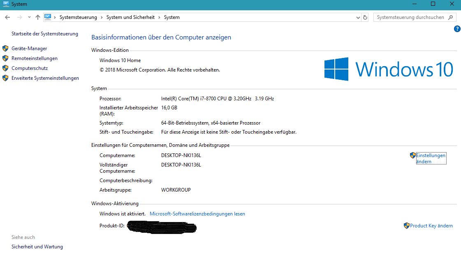Click Einstellungen ändern link
Viewport: 461px width, 257px height.
[431, 158]
